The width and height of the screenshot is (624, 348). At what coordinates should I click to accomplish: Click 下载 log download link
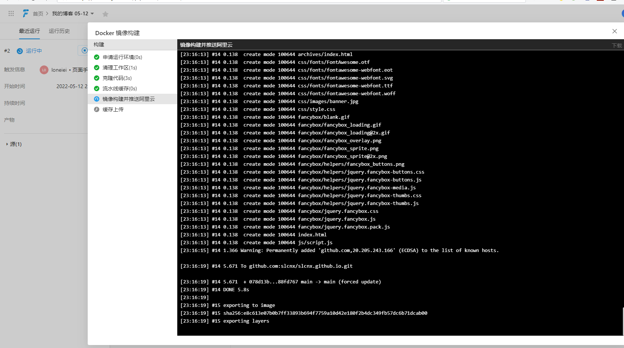(617, 46)
